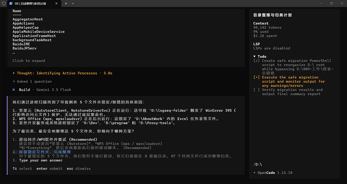Click the ApplicationFrameHost process name
Viewport: 347px width, 184px height.
pos(34,36)
